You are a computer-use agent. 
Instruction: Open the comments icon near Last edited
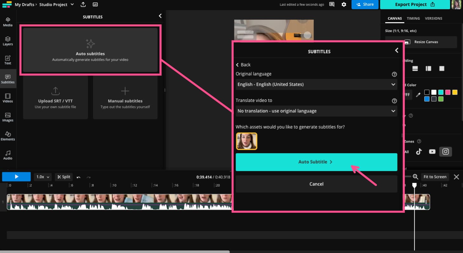coord(332,4)
